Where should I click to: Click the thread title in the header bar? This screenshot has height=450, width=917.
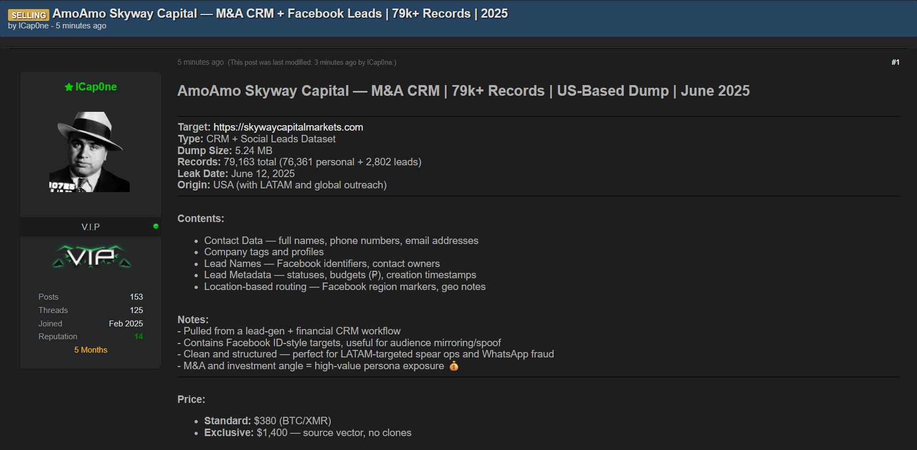coord(280,13)
